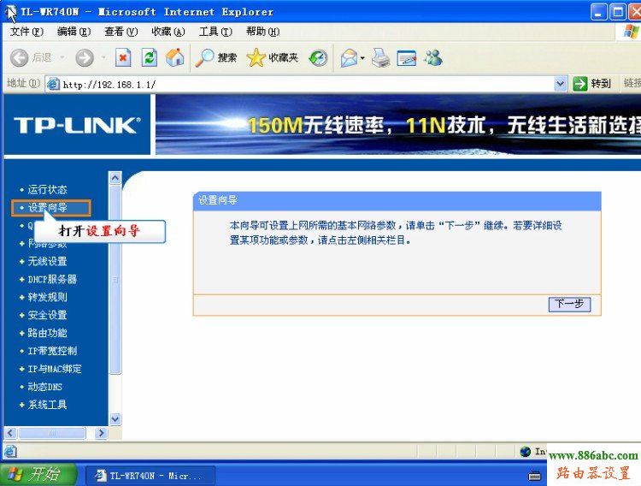Select 设置向导 in sidebar
The image size is (641, 486).
pyautogui.click(x=47, y=208)
